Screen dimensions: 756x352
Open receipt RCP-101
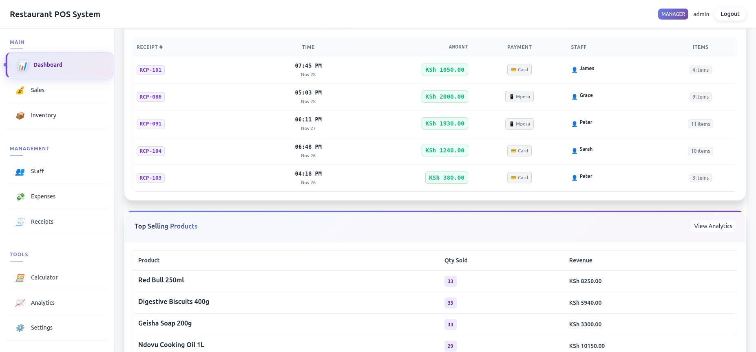[150, 70]
